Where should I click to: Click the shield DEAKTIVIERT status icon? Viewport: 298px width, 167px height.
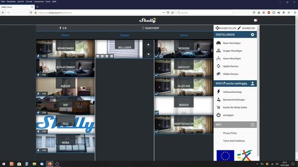(143, 28)
